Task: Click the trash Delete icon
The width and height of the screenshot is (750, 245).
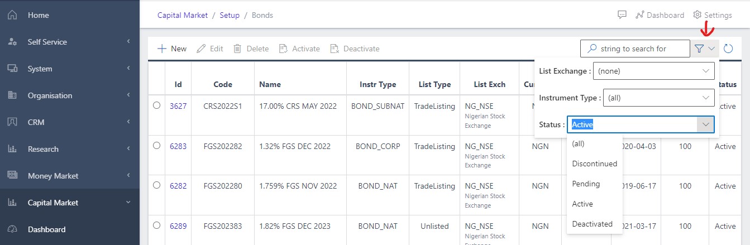Action: click(237, 49)
